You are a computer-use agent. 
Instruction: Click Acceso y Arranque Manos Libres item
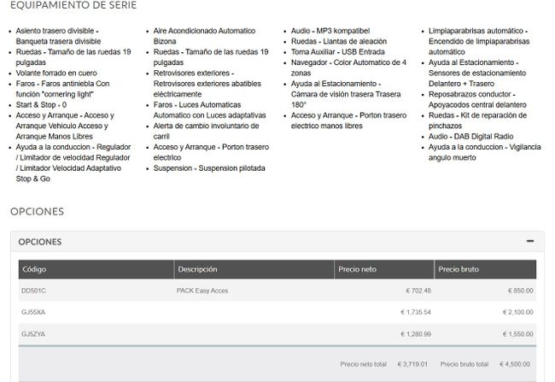point(65,126)
